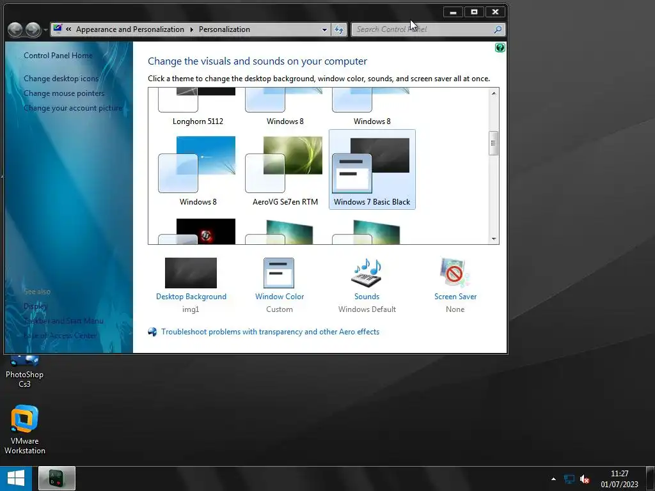This screenshot has width=655, height=491.
Task: Expand the address bar history dropdown
Action: (x=324, y=29)
